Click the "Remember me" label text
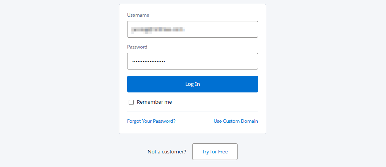The height and width of the screenshot is (167, 386). click(154, 102)
